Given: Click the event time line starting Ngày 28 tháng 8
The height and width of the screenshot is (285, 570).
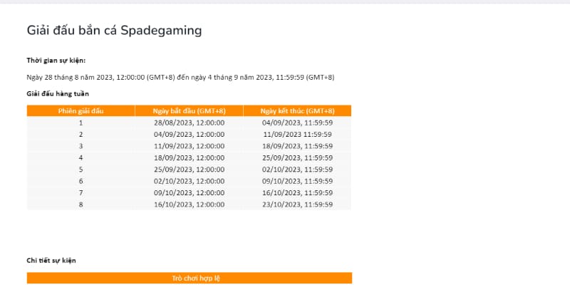Looking at the screenshot, I should pos(180,78).
